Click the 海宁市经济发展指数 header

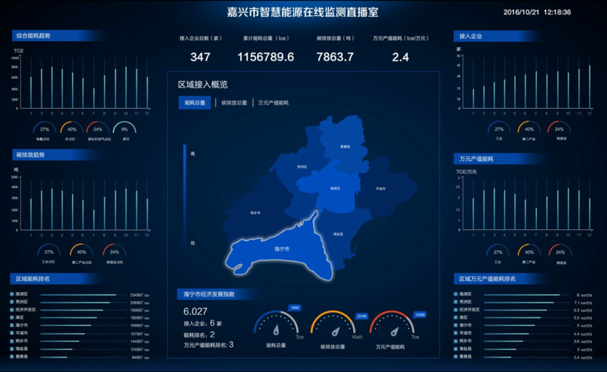(x=219, y=294)
